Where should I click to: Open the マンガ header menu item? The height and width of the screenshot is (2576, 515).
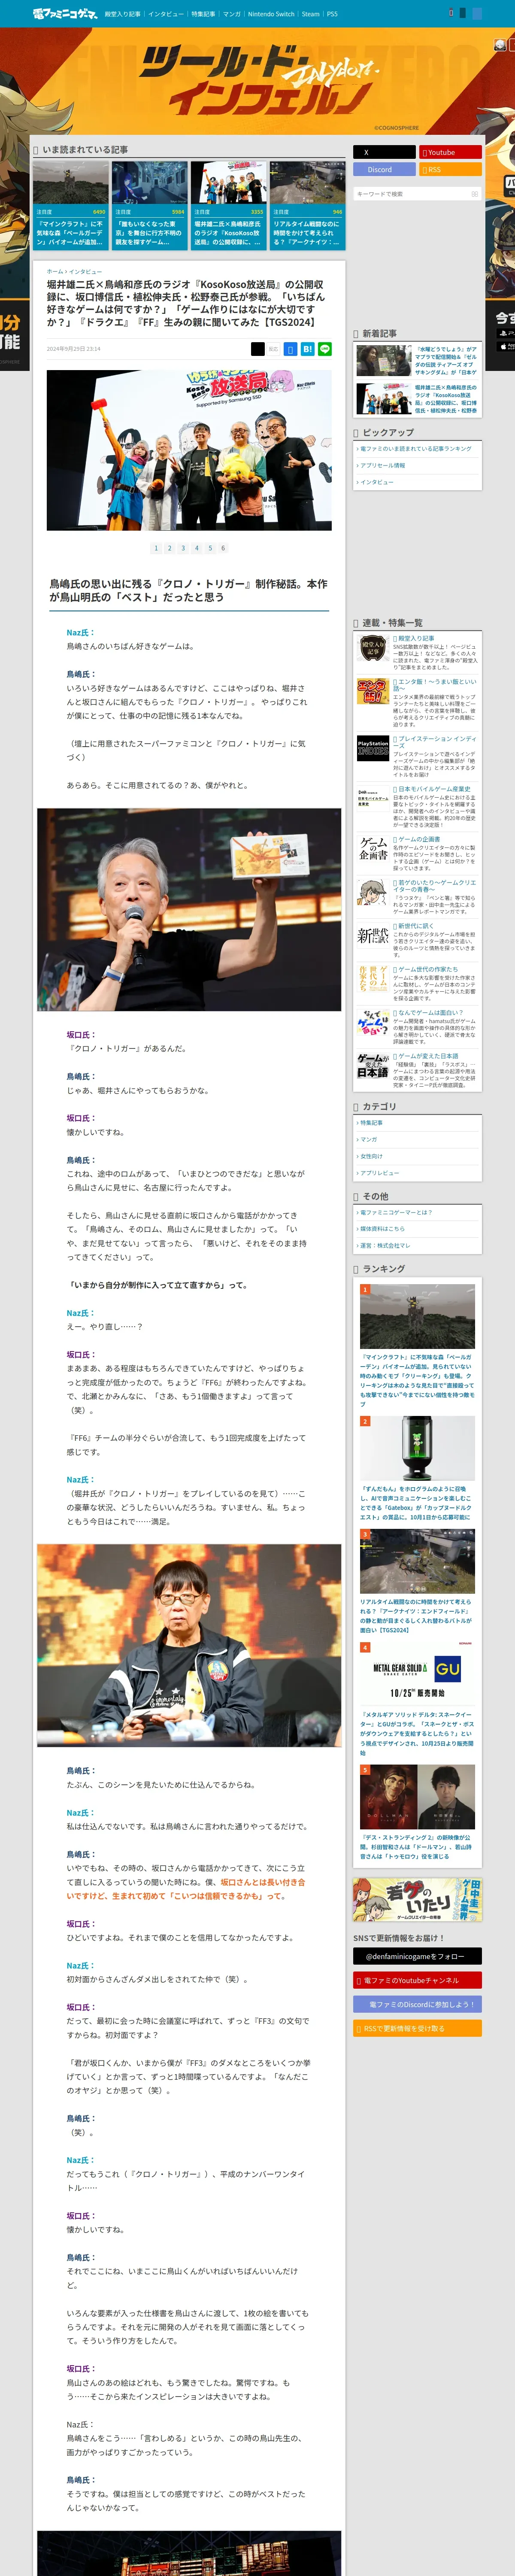point(232,14)
